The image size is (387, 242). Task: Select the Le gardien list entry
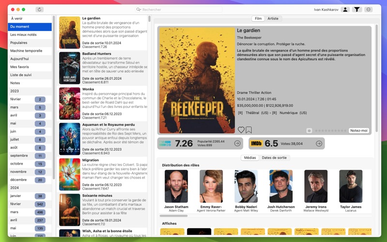click(x=102, y=32)
